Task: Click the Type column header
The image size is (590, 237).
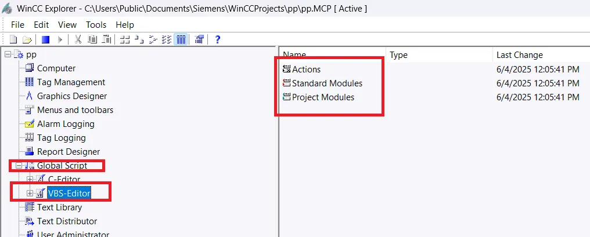Action: tap(398, 55)
